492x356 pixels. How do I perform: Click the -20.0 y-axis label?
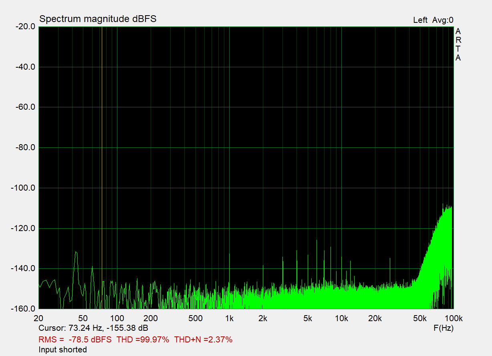(25, 26)
